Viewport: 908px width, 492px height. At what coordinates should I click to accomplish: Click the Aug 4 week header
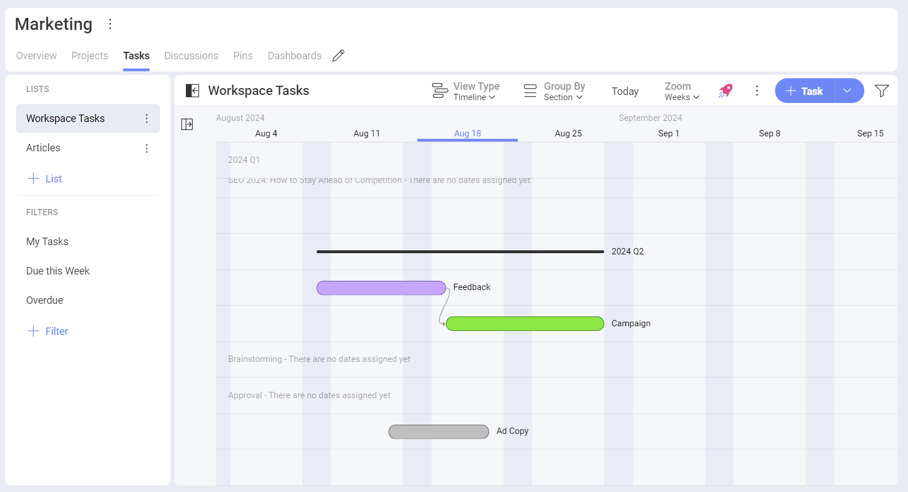[266, 134]
